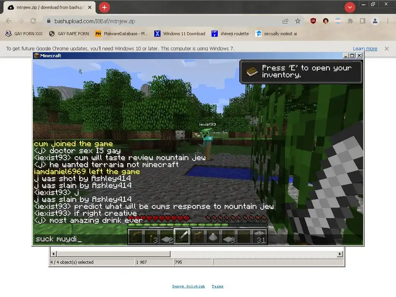Open the avatar-face extension icon
Screen dimensions: 396x297
(326, 21)
